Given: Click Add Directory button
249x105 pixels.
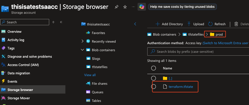Looking at the screenshot, I should [x=169, y=24].
